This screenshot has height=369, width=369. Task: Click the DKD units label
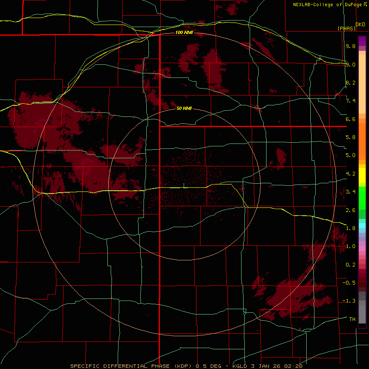click(360, 25)
